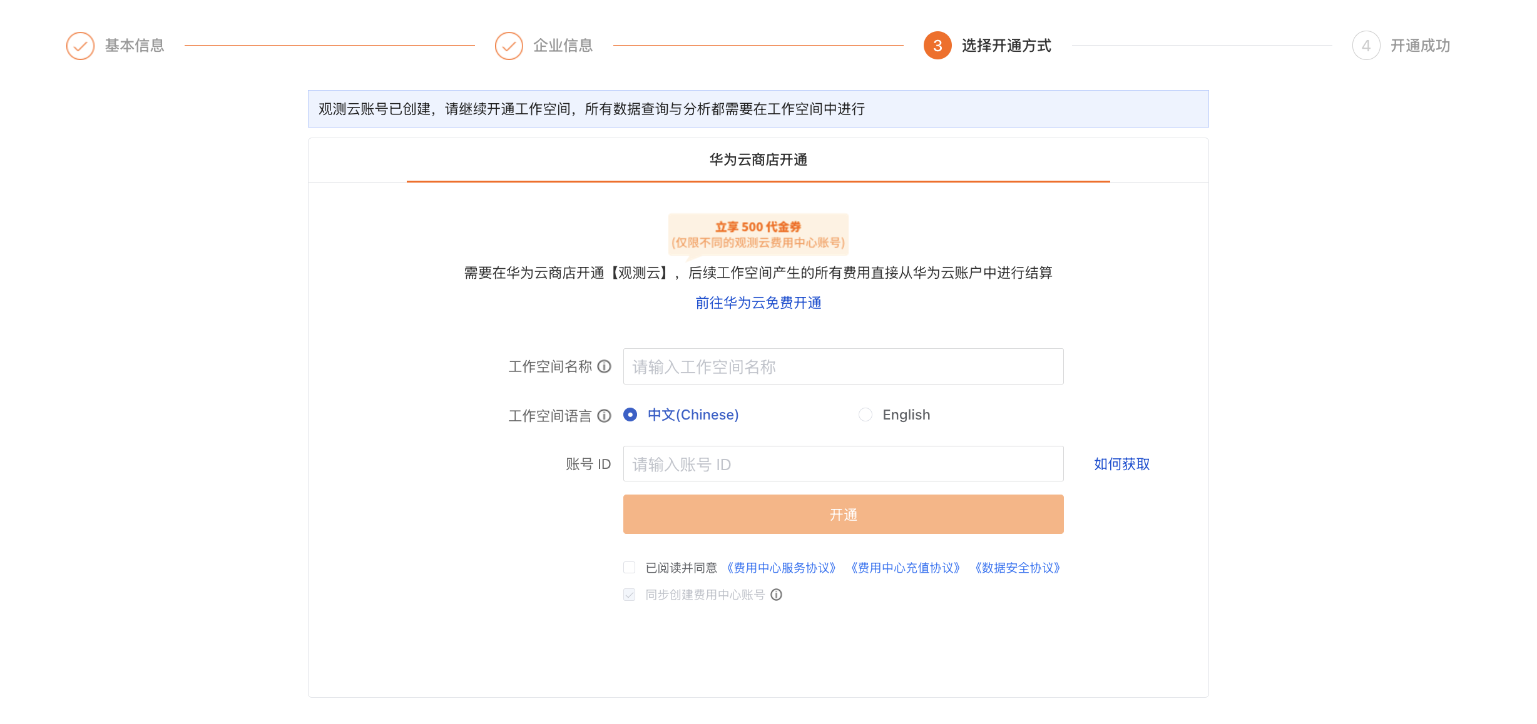Click the step 4 开通成功 number icon
Image resolution: width=1537 pixels, height=724 pixels.
coord(1366,46)
